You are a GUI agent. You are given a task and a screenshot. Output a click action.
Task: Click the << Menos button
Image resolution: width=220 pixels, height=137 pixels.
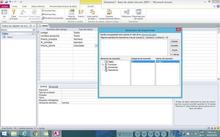pyautogui.click(x=175, y=54)
